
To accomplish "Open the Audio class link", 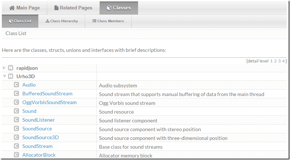I will pyautogui.click(x=29, y=85).
